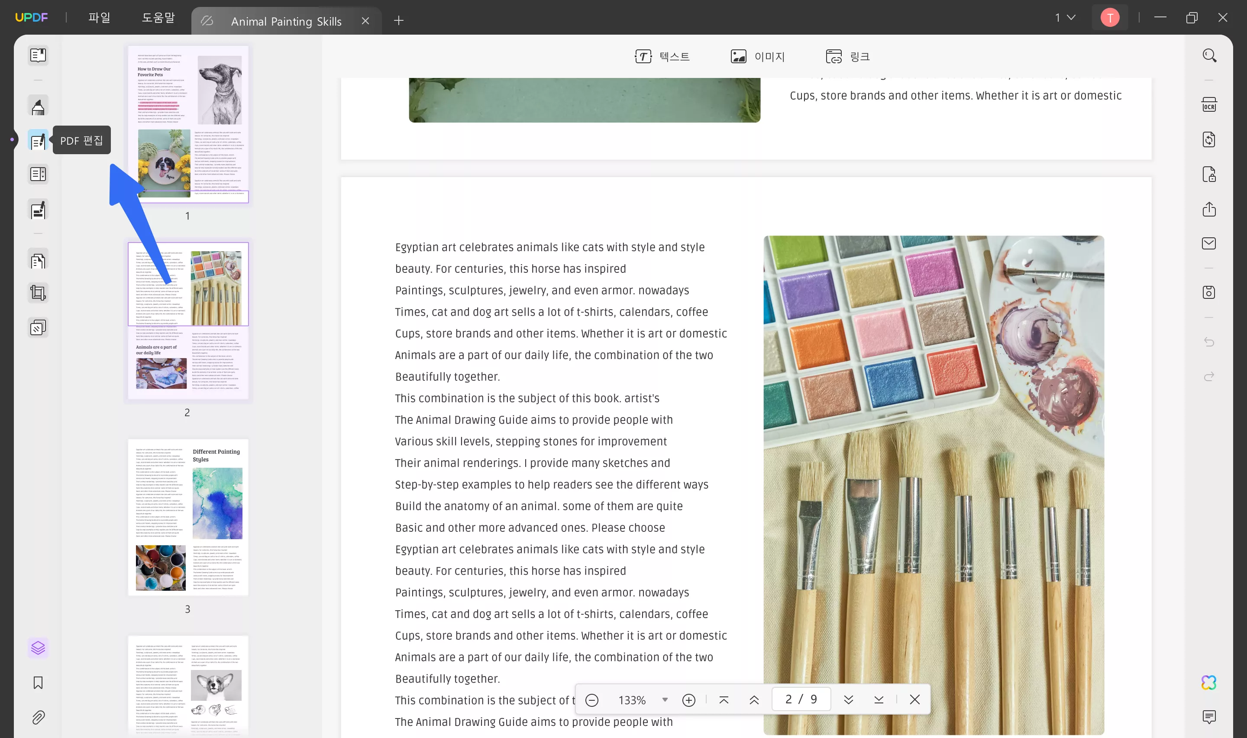Open the 파일 menu
Image resolution: width=1247 pixels, height=738 pixels.
[100, 17]
